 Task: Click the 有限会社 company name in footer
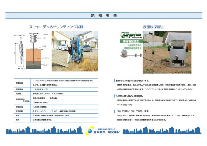click(x=106, y=132)
